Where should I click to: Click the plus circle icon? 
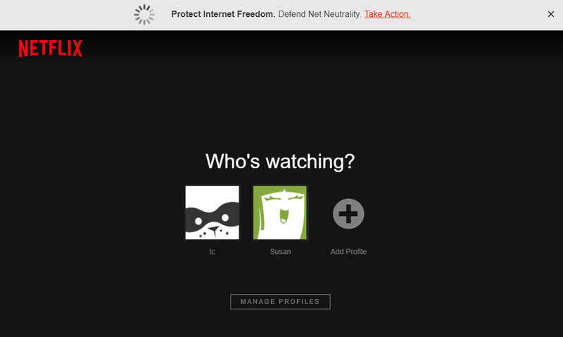348,214
